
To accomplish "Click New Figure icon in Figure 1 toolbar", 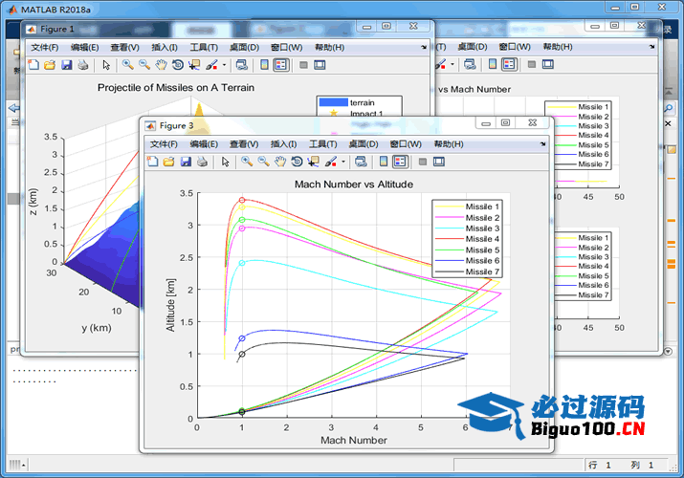I will (x=33, y=65).
